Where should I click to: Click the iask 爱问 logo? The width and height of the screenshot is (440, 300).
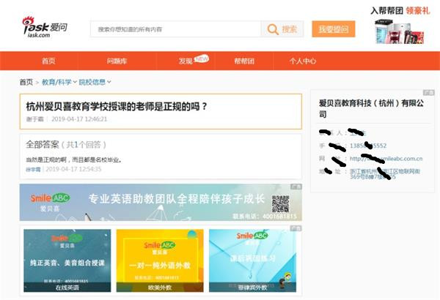tap(45, 28)
